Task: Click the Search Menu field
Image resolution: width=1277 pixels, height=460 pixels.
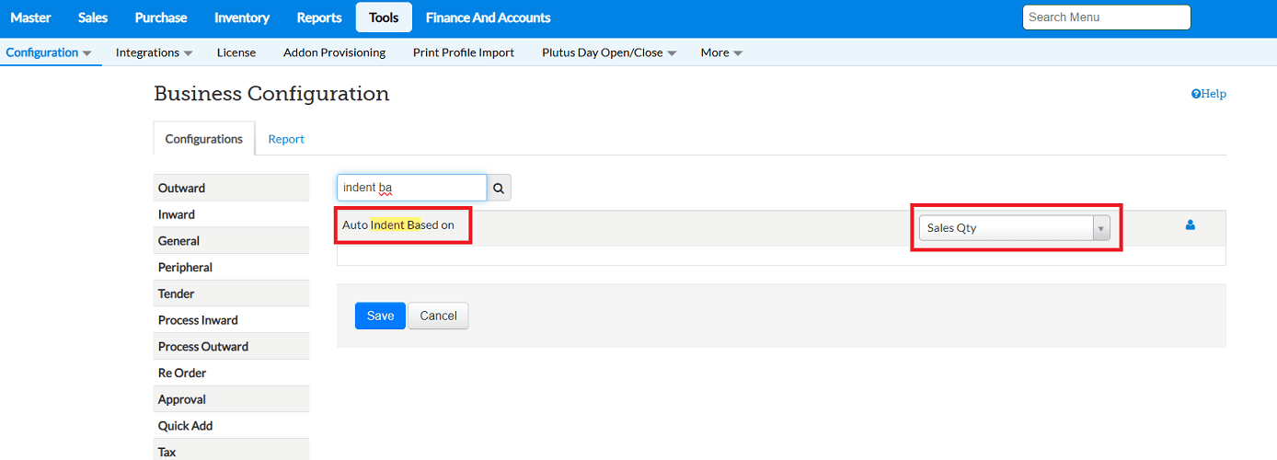Action: (1106, 17)
